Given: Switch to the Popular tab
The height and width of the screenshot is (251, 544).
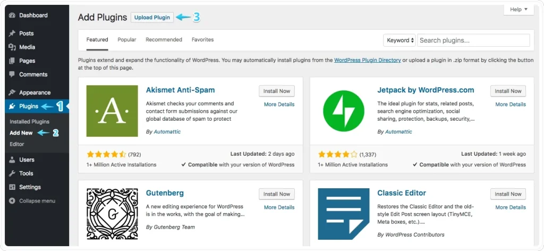Looking at the screenshot, I should [x=126, y=39].
